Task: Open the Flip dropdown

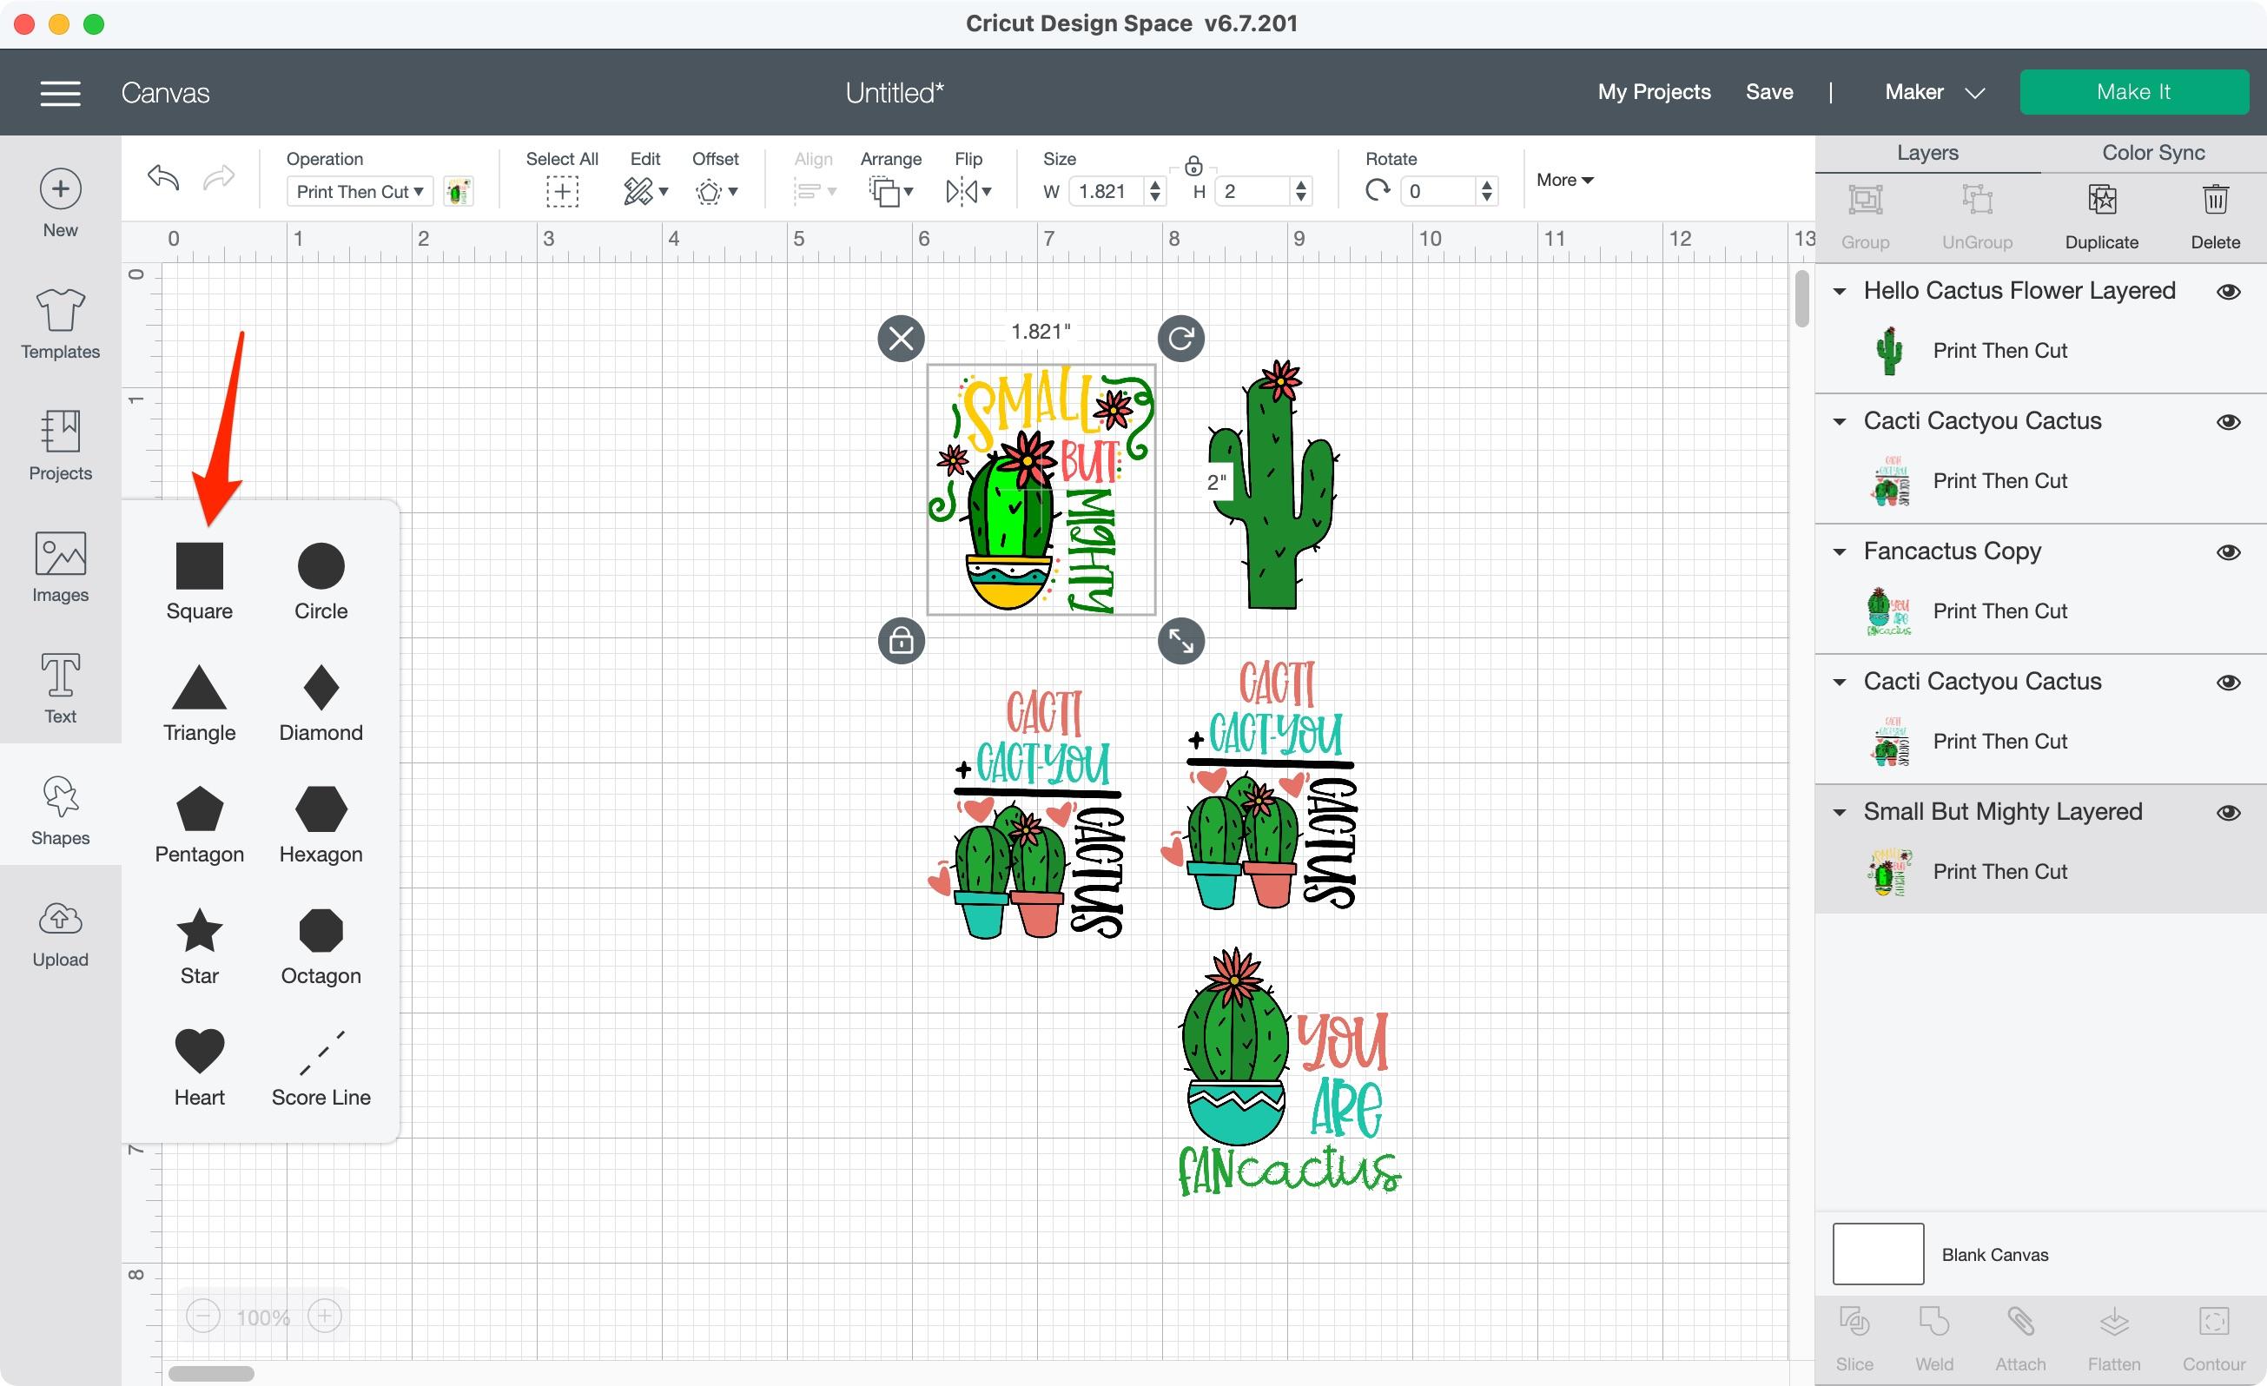Action: coord(968,191)
